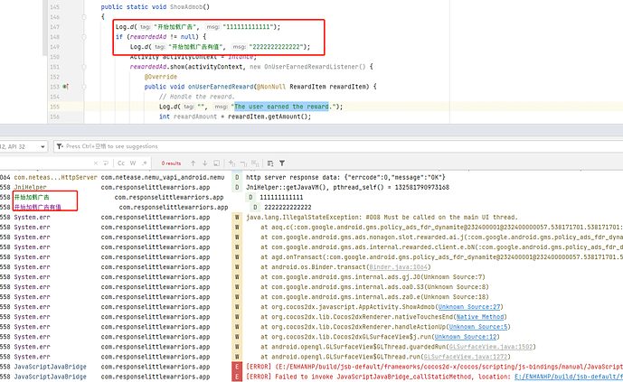This screenshot has height=382, width=623.
Task: Click line number 155 in gutter
Action: click(55, 107)
